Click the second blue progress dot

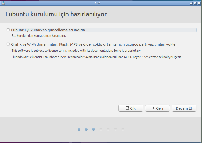pyautogui.click(x=86, y=129)
